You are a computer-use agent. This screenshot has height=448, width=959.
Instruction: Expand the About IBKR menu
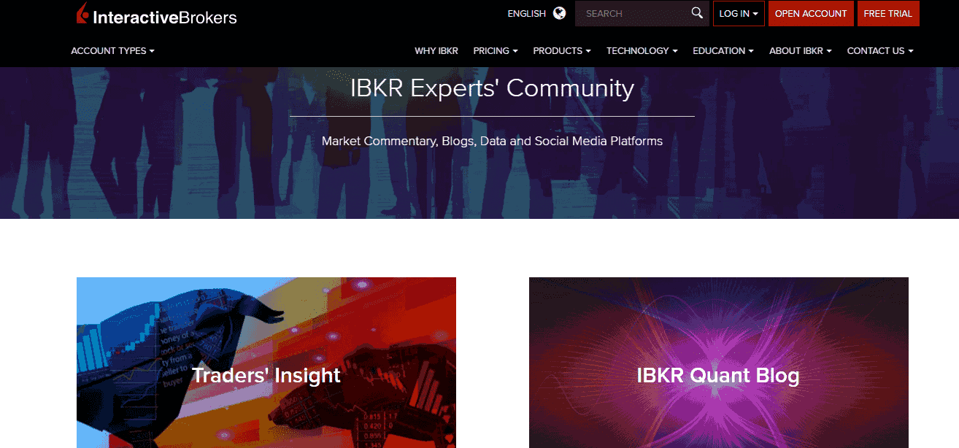click(801, 51)
